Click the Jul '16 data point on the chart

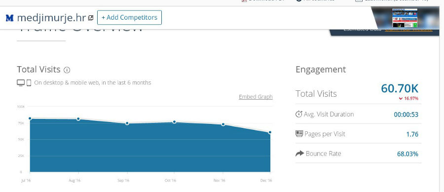pyautogui.click(x=30, y=118)
